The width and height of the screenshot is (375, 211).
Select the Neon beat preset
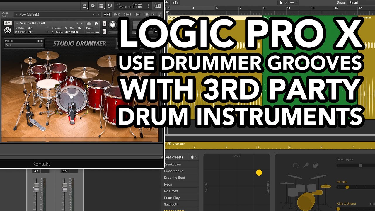168,184
